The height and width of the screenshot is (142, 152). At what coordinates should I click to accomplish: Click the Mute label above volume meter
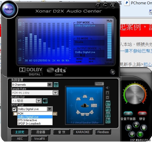point(109,21)
